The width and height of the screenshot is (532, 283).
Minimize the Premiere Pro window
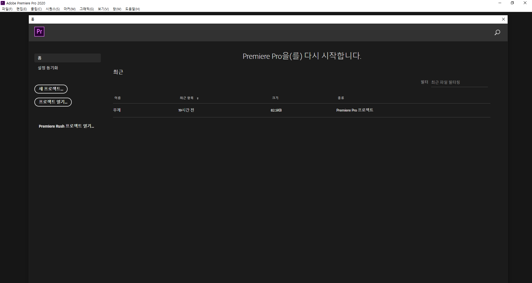[x=500, y=3]
